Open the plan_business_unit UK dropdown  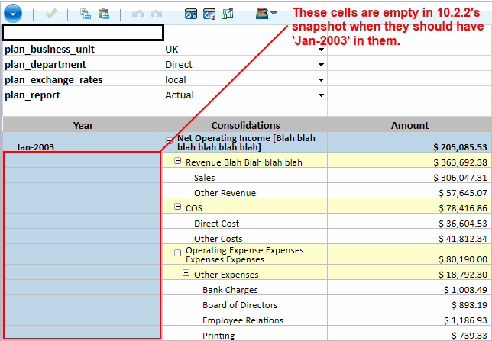pos(321,50)
